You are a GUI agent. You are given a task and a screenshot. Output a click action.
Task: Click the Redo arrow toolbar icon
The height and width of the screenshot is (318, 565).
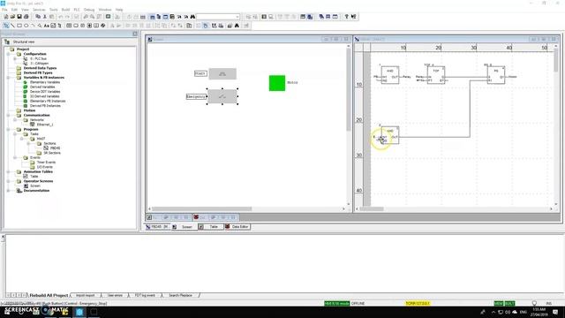(x=67, y=17)
